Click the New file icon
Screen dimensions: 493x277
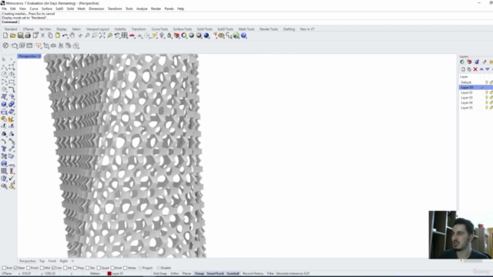[5, 35]
